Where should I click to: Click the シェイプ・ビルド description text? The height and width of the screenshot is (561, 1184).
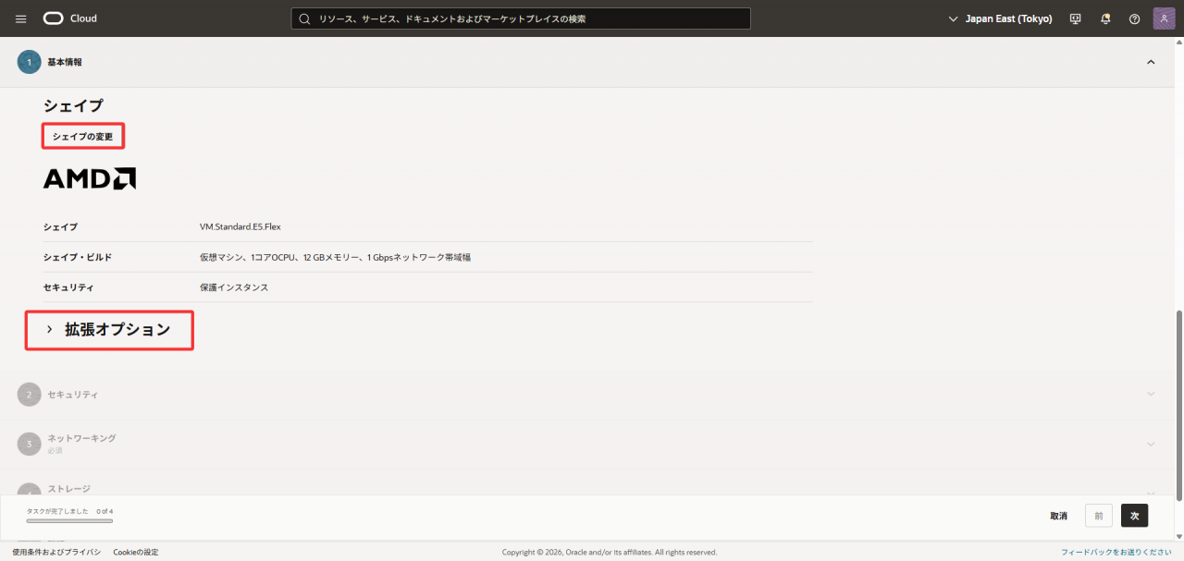335,257
